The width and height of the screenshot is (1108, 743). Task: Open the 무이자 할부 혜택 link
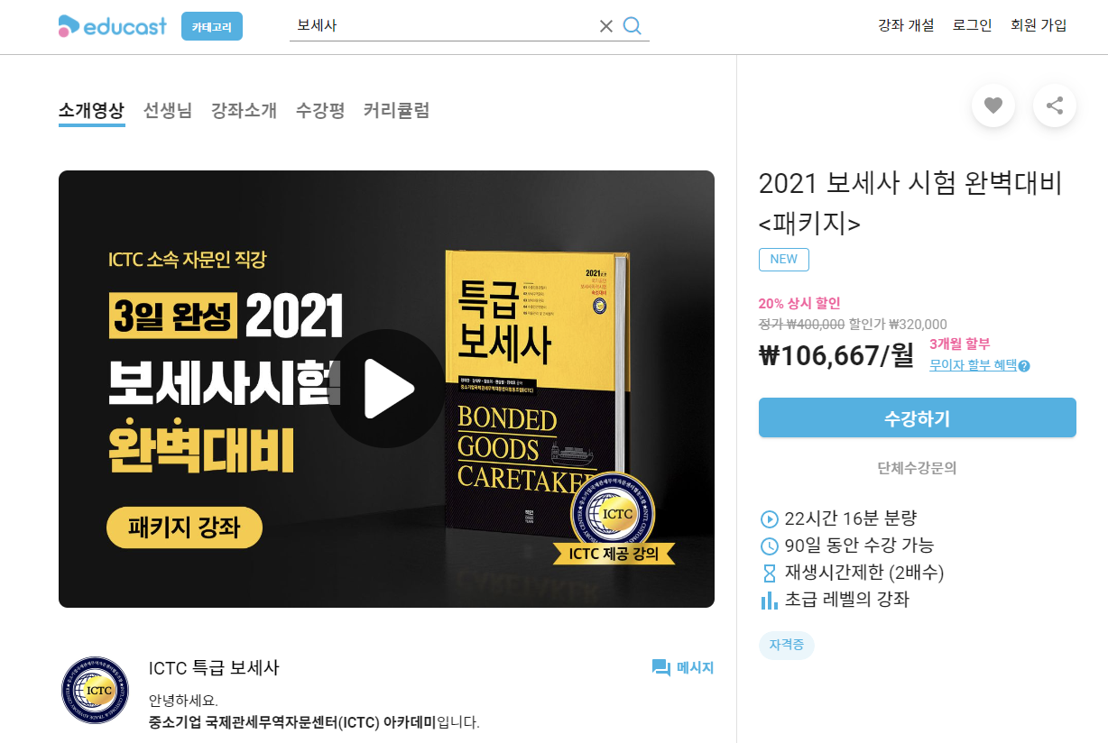click(973, 365)
